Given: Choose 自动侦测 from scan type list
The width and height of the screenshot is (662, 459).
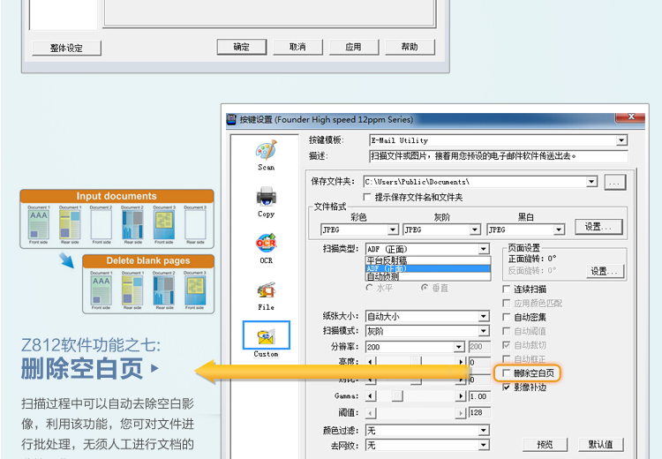Looking at the screenshot, I should click(383, 277).
